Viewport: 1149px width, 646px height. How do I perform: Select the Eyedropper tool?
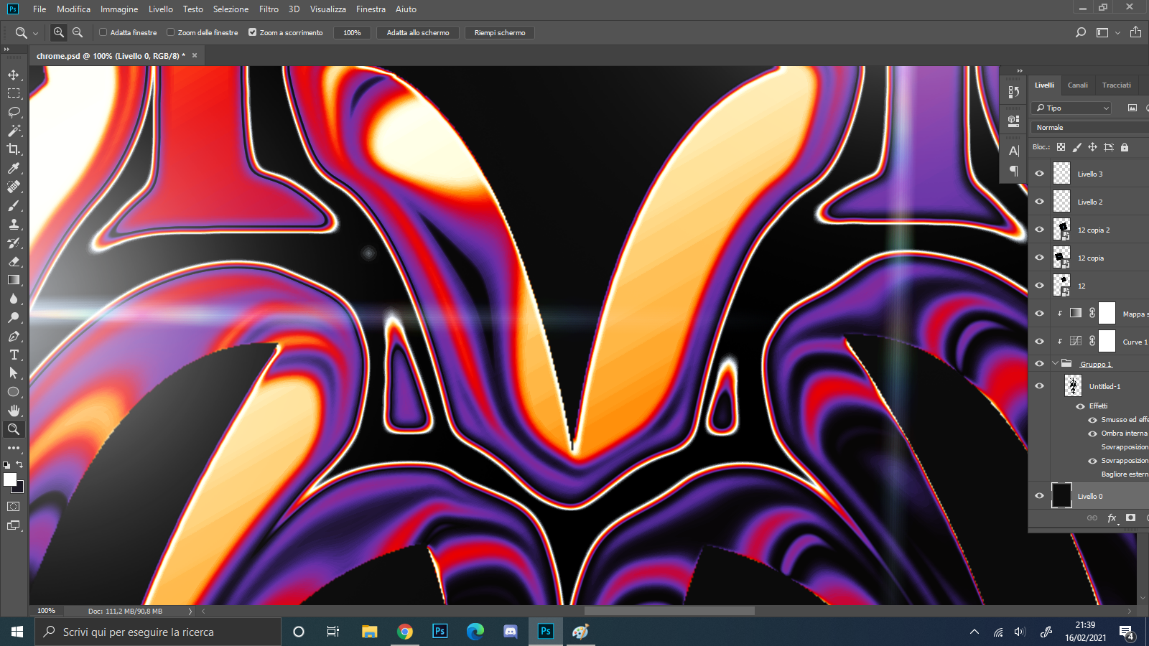pyautogui.click(x=14, y=169)
